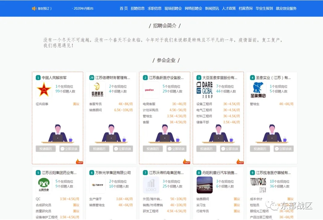Click the 中国人民解放军 star emblem logo
This screenshot has width=323, height=220.
(x=44, y=90)
